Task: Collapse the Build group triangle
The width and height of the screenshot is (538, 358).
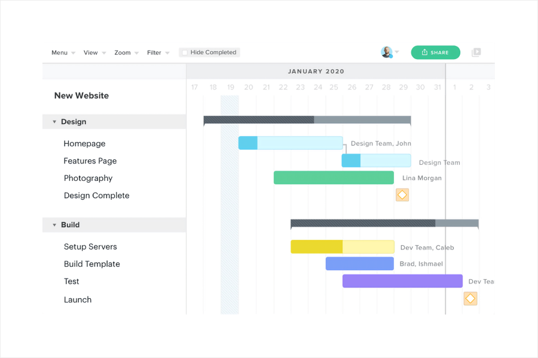Action: pos(54,225)
